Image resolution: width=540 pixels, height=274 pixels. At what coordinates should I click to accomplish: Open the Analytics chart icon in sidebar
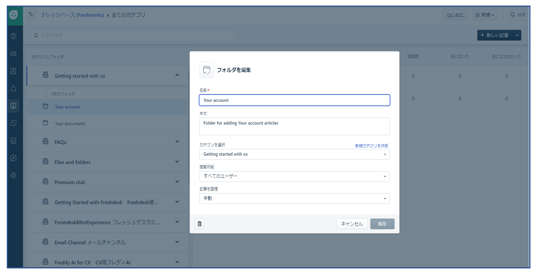coord(13,140)
